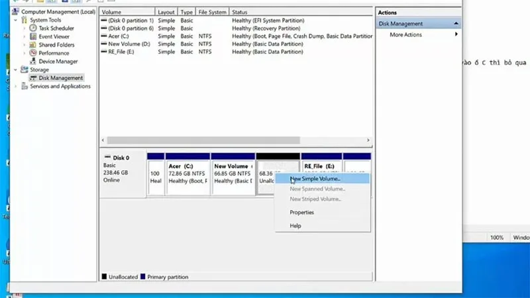Click the System Tools icon

point(24,20)
